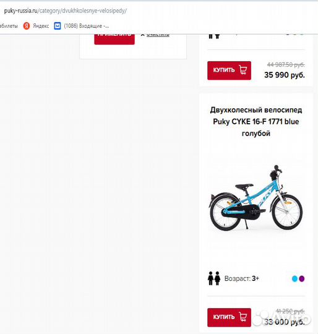Open the Puky CYKE 16-F 1771 blue title
Viewport: 318px width, 334px height.
pyautogui.click(x=256, y=122)
